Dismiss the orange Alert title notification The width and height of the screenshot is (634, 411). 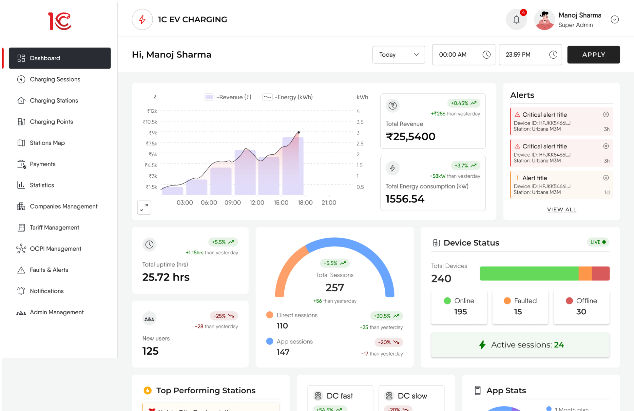pyautogui.click(x=606, y=178)
